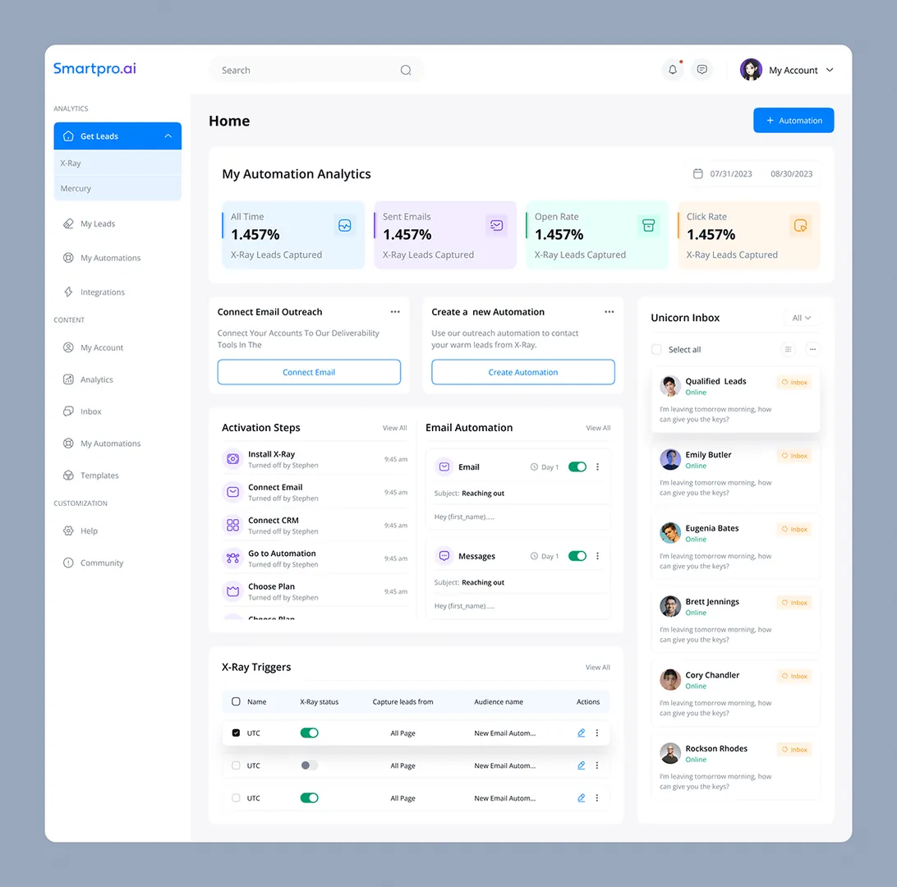Click the date range starting 07/31/2023
The width and height of the screenshot is (897, 887).
tap(731, 173)
